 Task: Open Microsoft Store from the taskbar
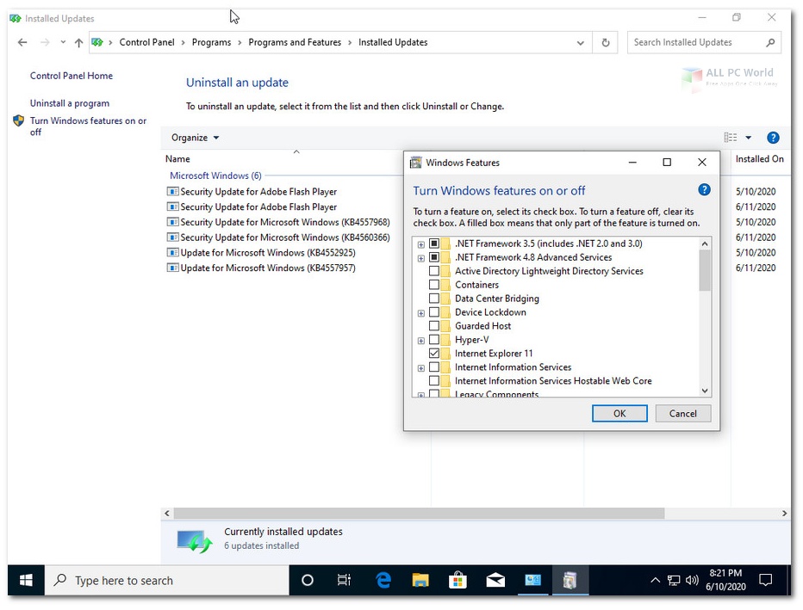pos(458,580)
